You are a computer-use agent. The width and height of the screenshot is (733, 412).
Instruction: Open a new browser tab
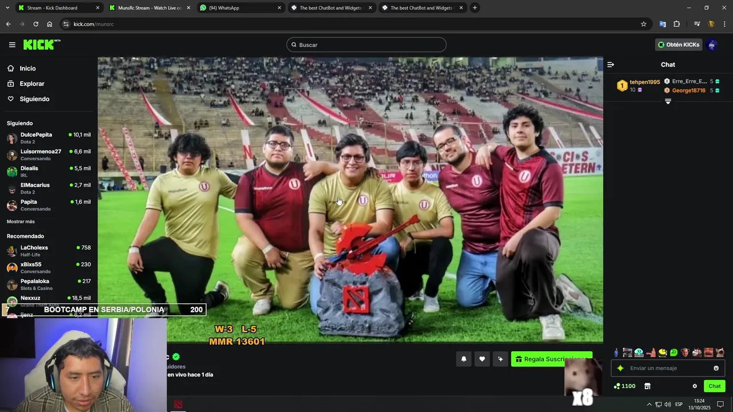[x=475, y=8]
